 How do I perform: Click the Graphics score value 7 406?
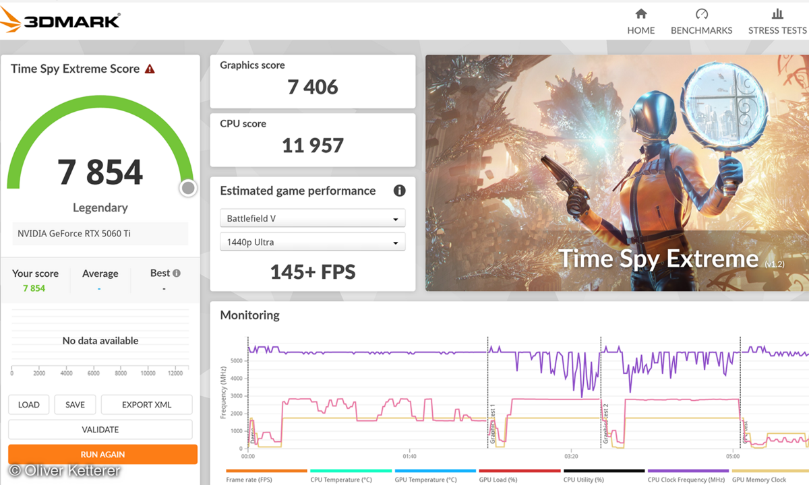click(x=313, y=87)
